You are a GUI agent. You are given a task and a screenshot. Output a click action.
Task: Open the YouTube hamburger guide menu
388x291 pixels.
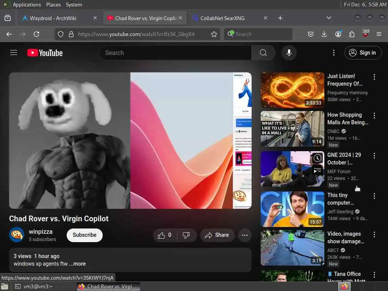point(14,53)
